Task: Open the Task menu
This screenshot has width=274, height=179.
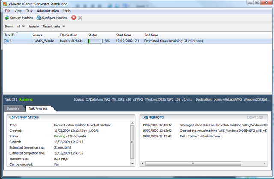Action: 29,10
